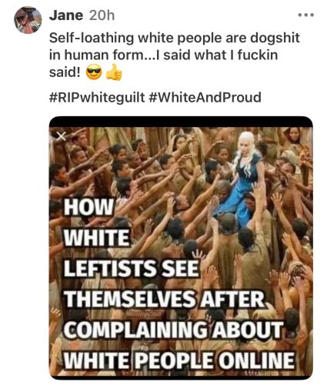Click the blonde figure in blue dress
This screenshot has height=385, width=327.
[242, 177]
